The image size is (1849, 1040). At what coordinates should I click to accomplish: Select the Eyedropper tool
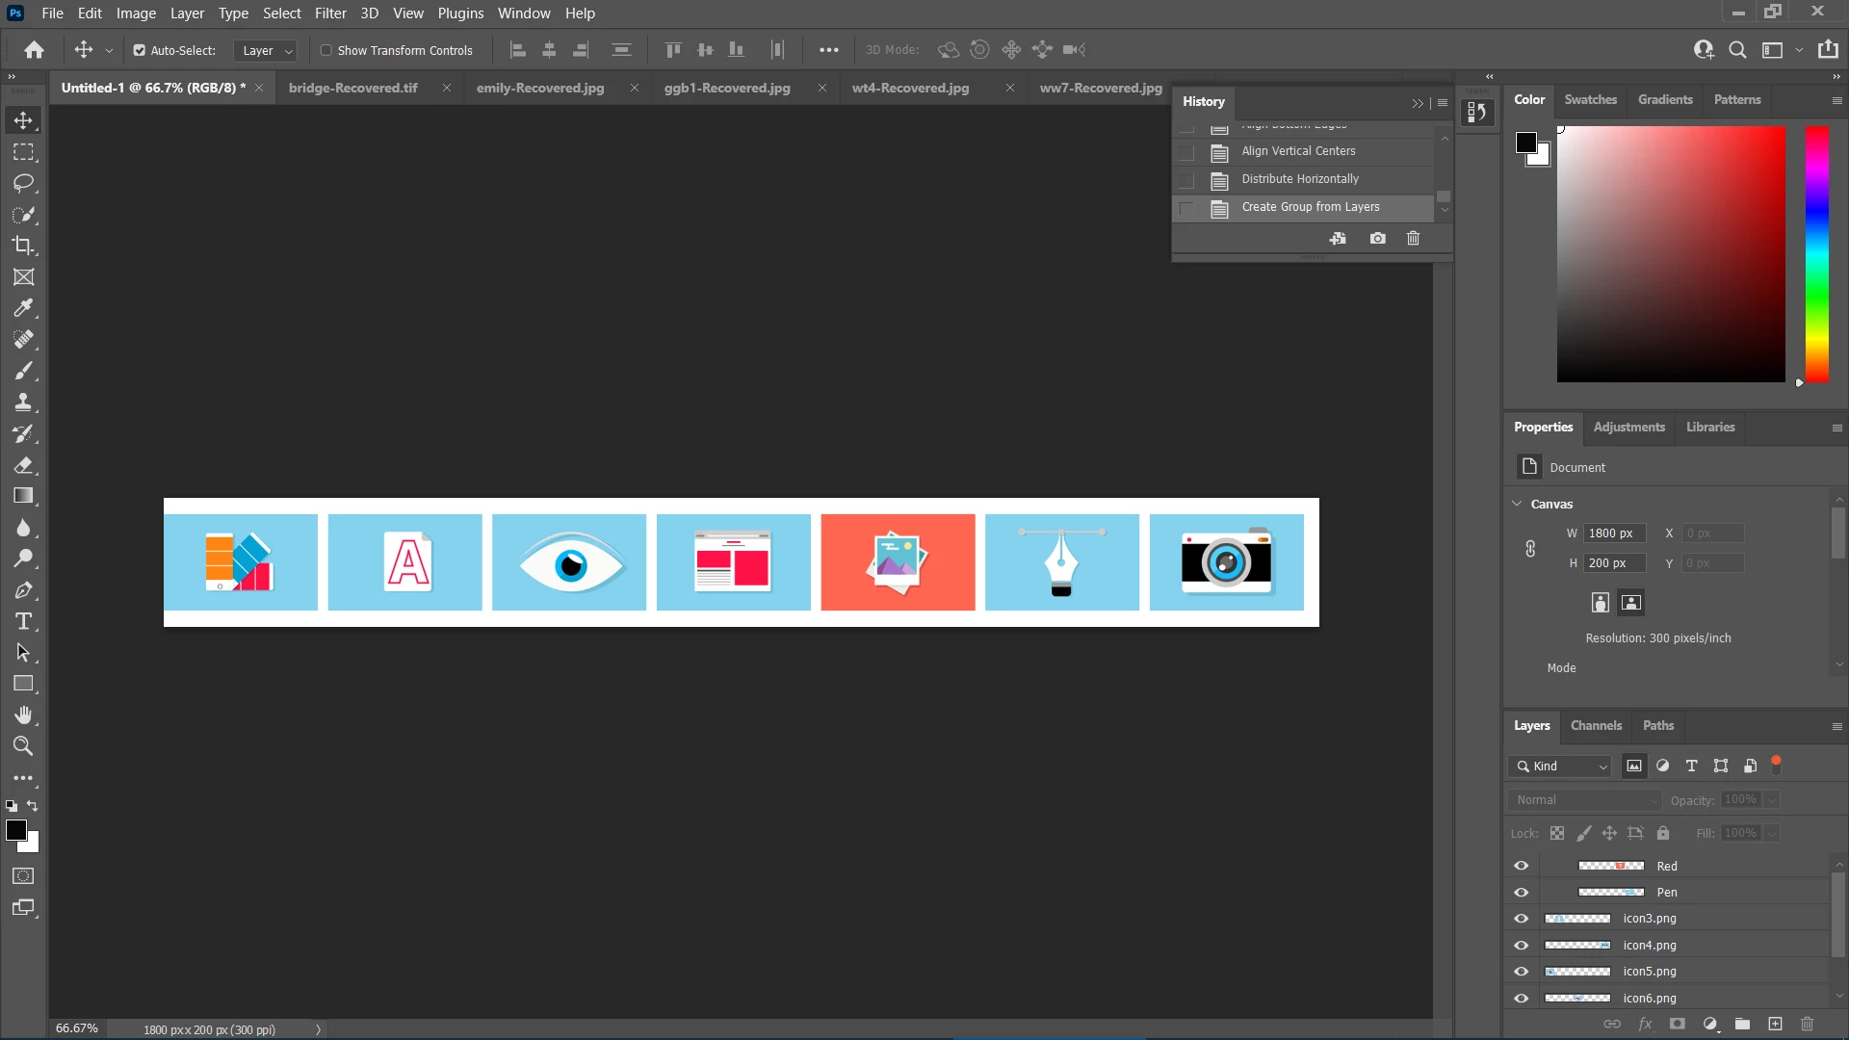click(x=23, y=308)
